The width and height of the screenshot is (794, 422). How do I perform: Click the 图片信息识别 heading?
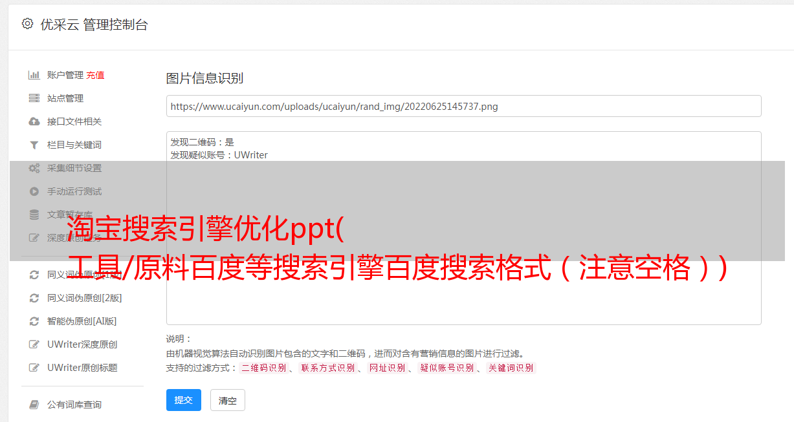[x=204, y=78]
